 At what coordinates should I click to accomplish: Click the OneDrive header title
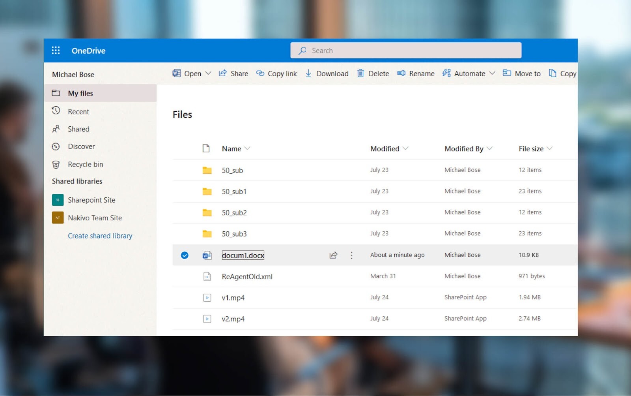tap(88, 51)
